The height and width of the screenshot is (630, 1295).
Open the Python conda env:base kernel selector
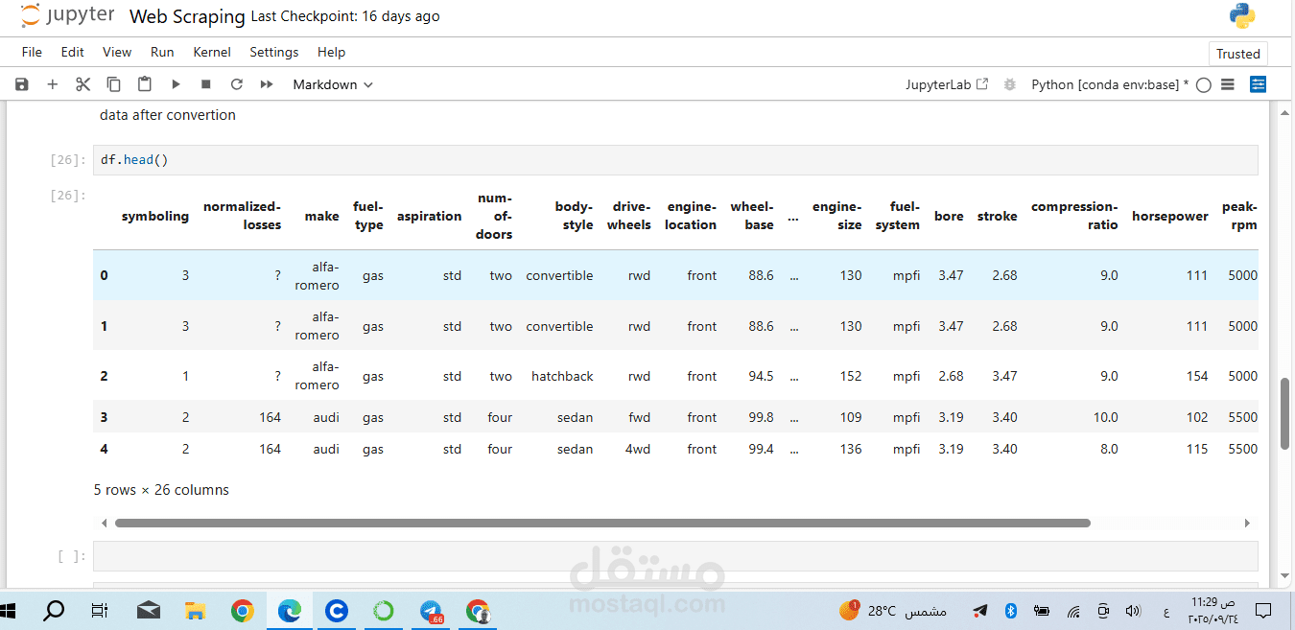point(1109,84)
